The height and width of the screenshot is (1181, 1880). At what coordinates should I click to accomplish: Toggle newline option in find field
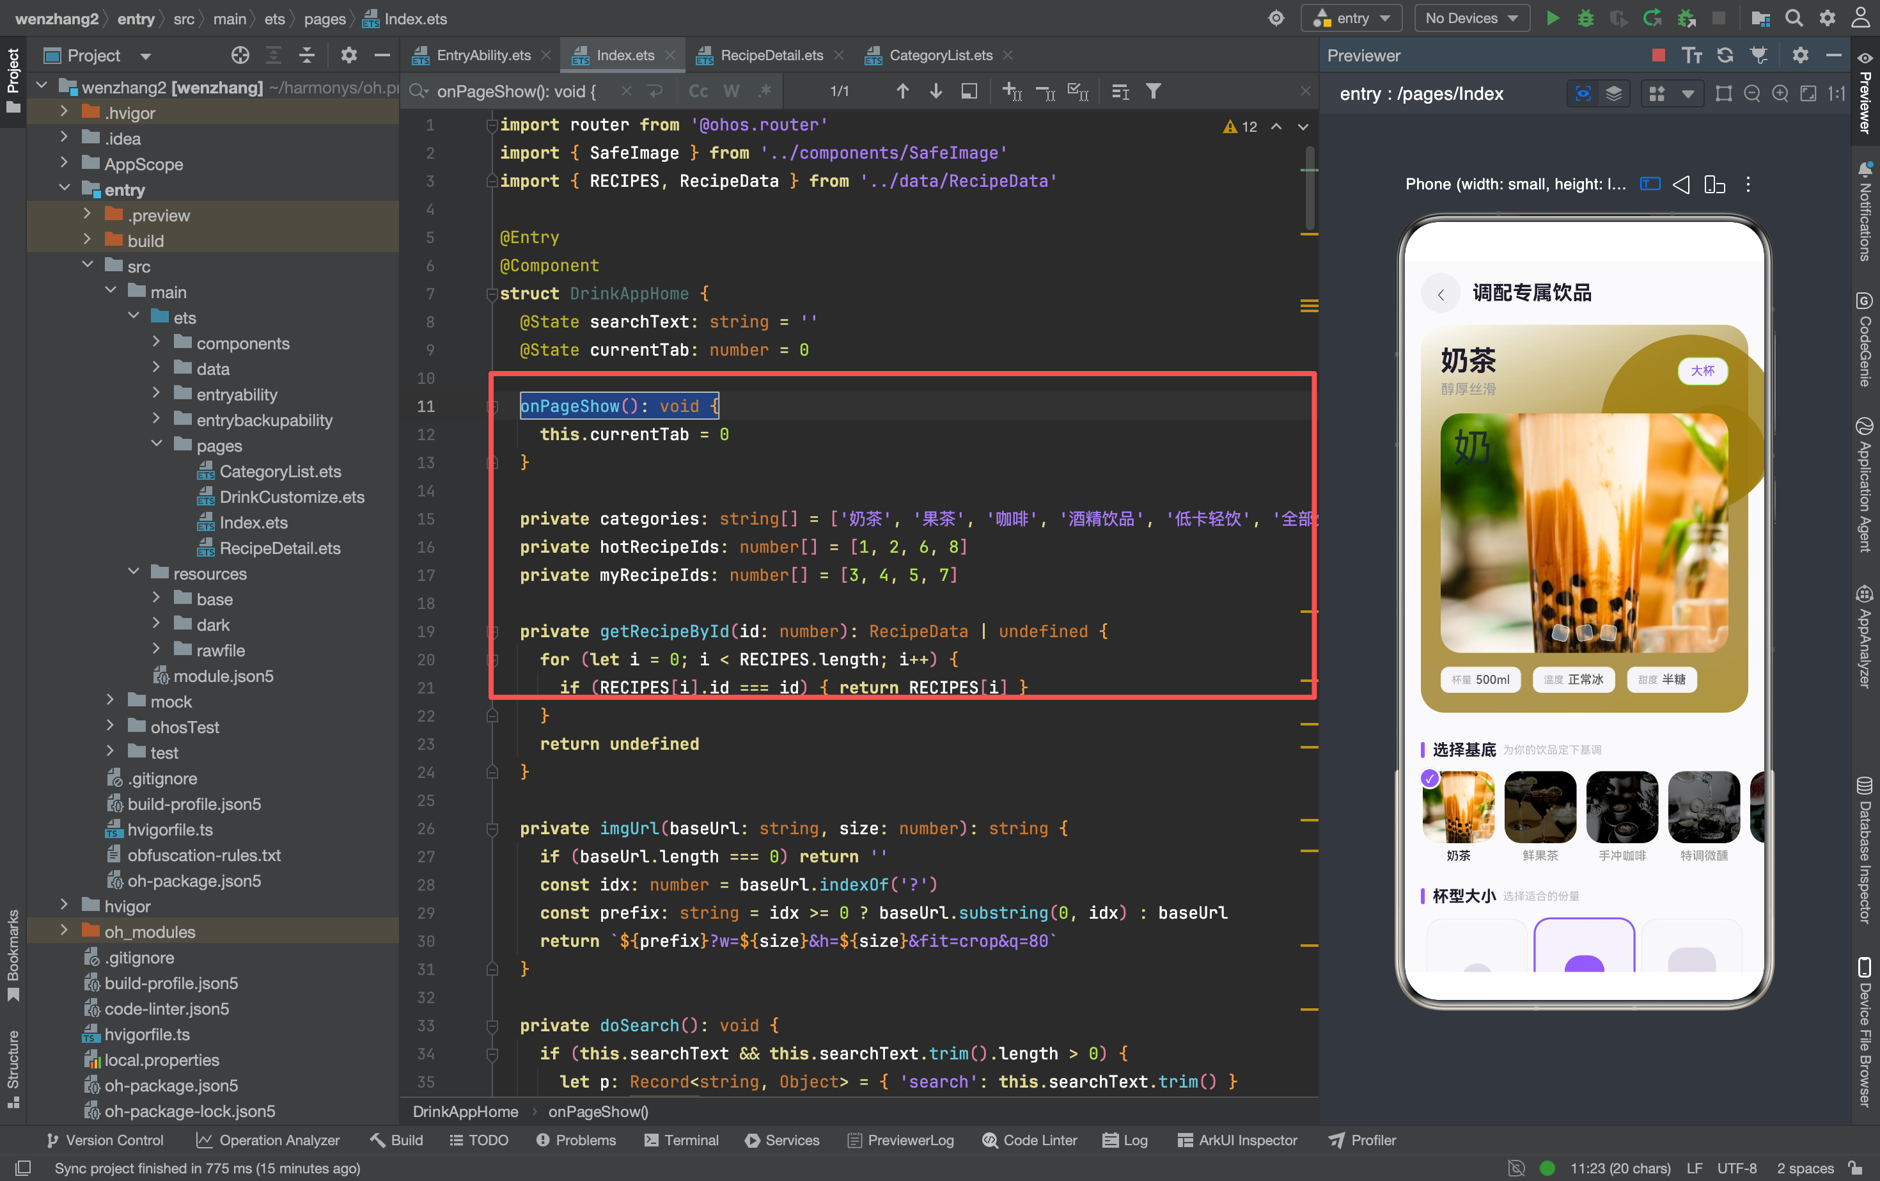tap(655, 91)
